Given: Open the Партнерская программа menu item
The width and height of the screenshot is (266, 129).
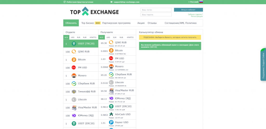Looking at the screenshot, I should (x=116, y=23).
